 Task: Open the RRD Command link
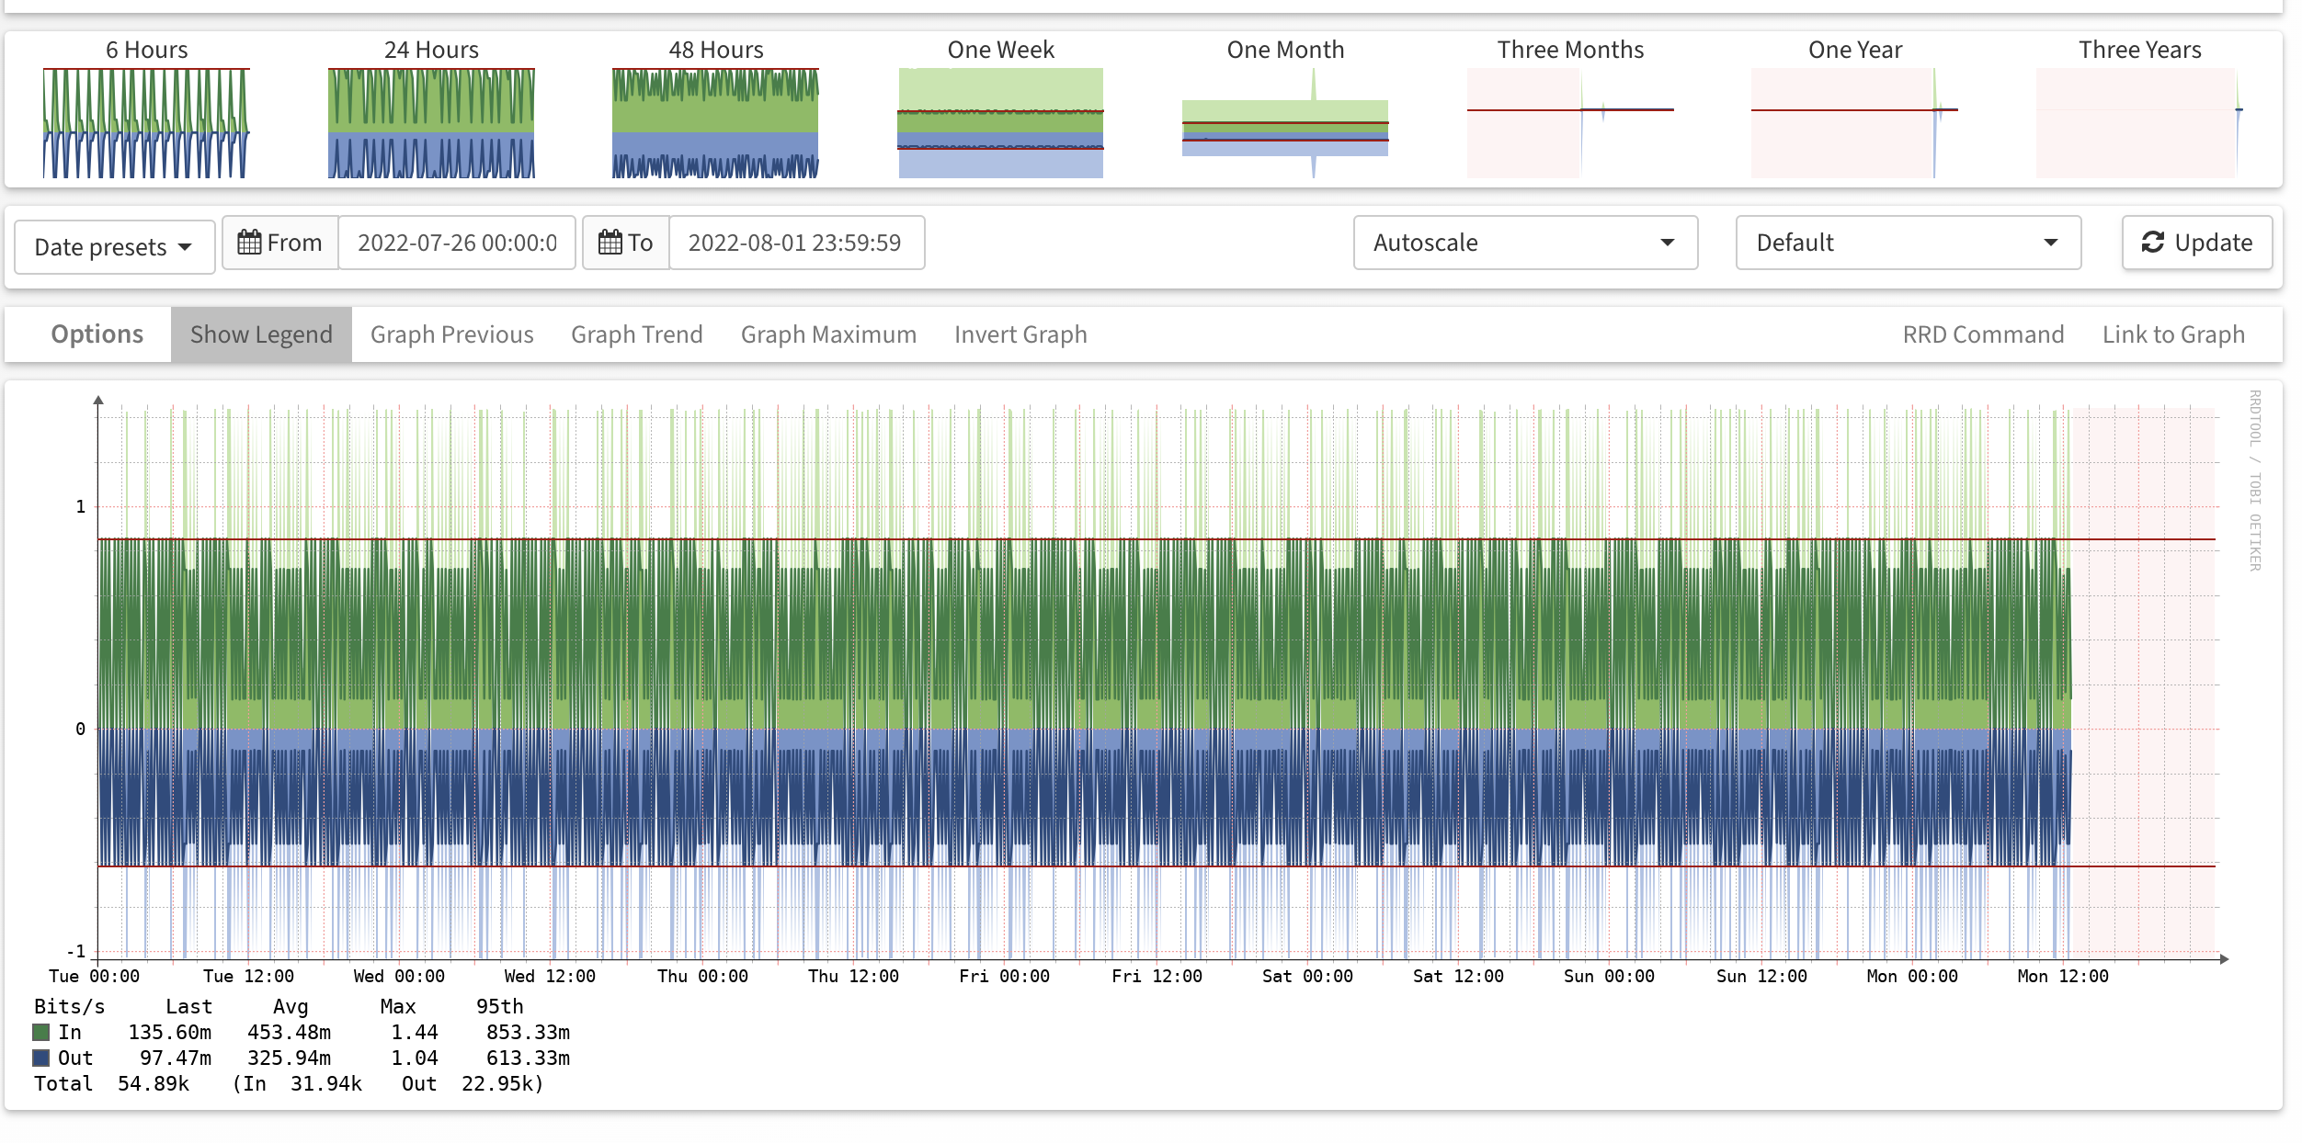click(x=1983, y=334)
